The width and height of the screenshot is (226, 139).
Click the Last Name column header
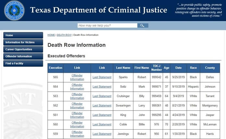click(x=123, y=68)
